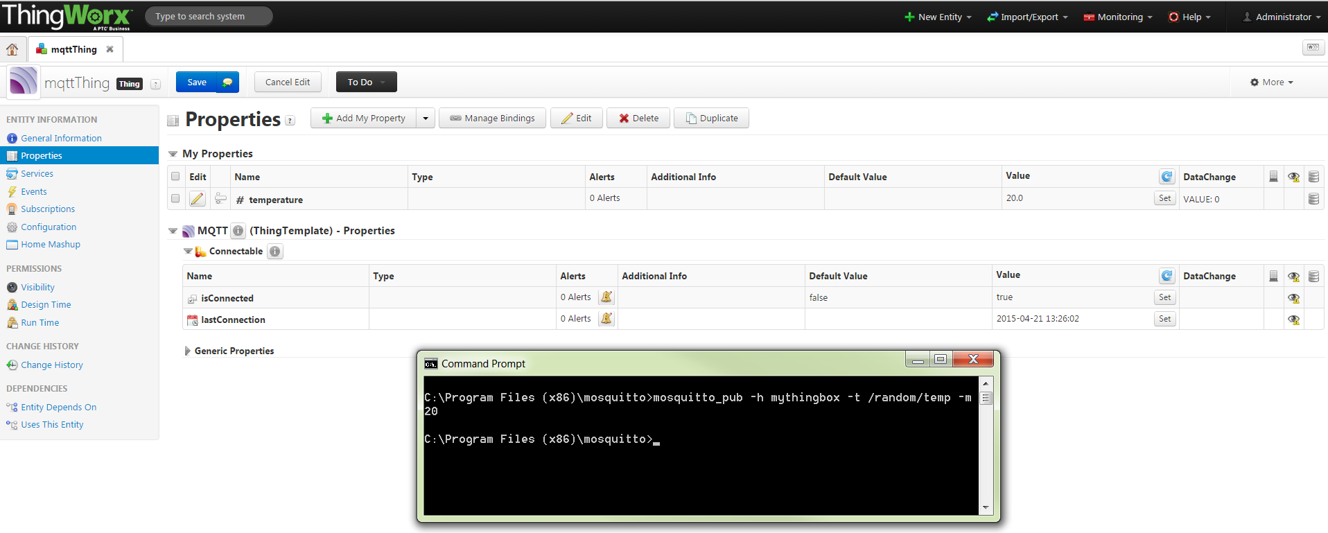Screen dimensions: 1328x533
Task: Open Subscriptions in sidebar
Action: click(x=48, y=209)
